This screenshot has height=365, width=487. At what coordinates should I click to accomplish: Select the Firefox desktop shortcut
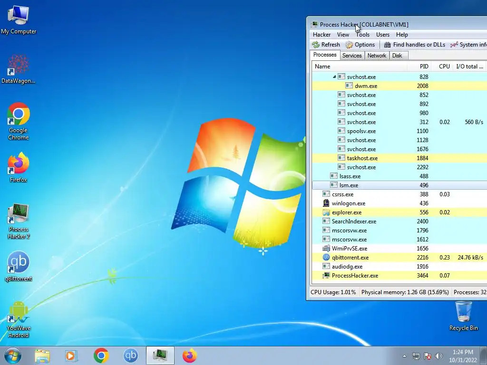tap(19, 167)
